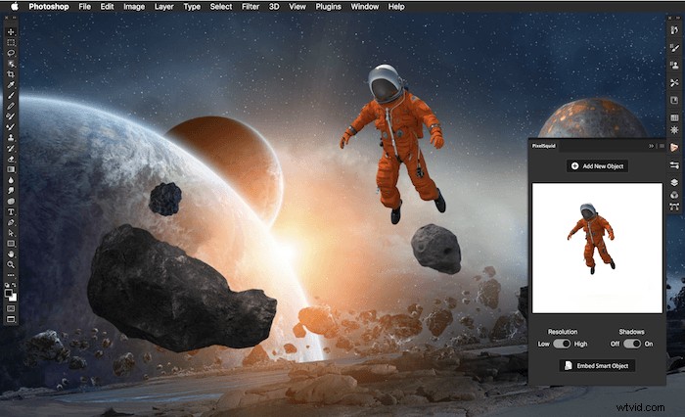Select the Object Selection tool
685x417 pixels.
tap(11, 64)
